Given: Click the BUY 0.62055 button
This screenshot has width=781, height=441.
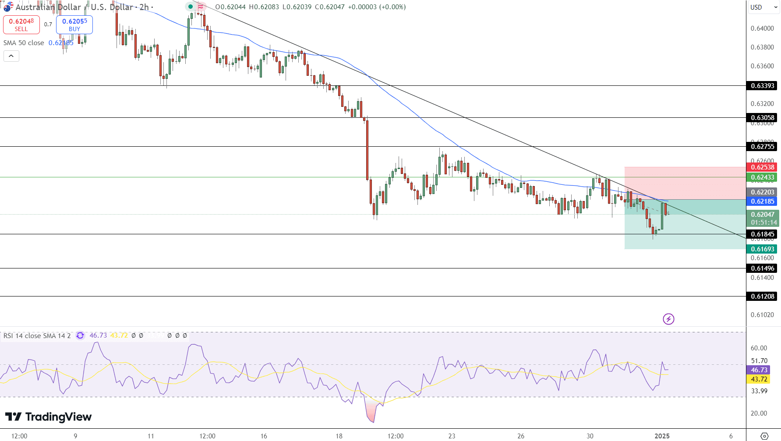Looking at the screenshot, I should tap(74, 25).
